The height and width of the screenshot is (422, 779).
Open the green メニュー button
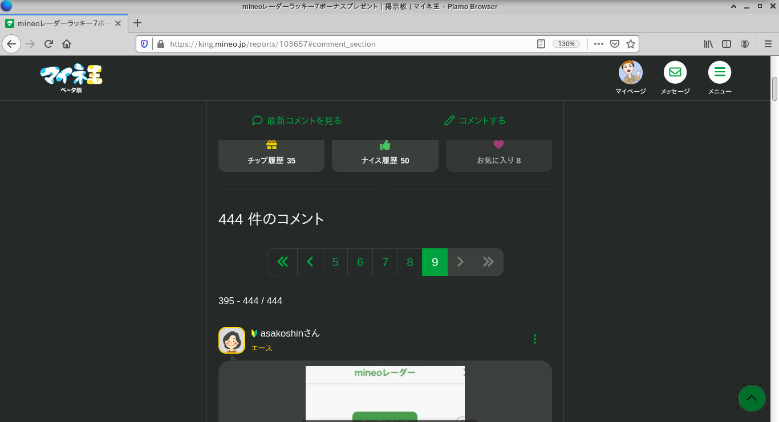click(x=720, y=72)
